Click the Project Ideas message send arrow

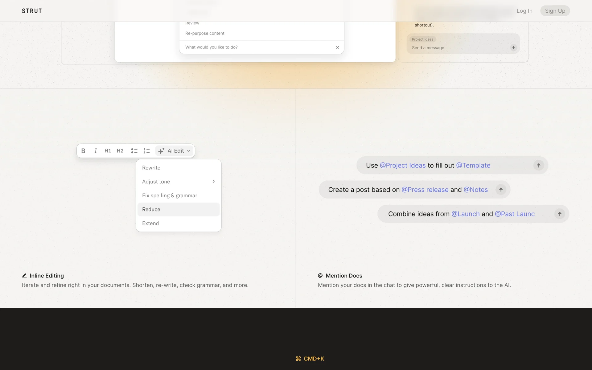pos(513,47)
